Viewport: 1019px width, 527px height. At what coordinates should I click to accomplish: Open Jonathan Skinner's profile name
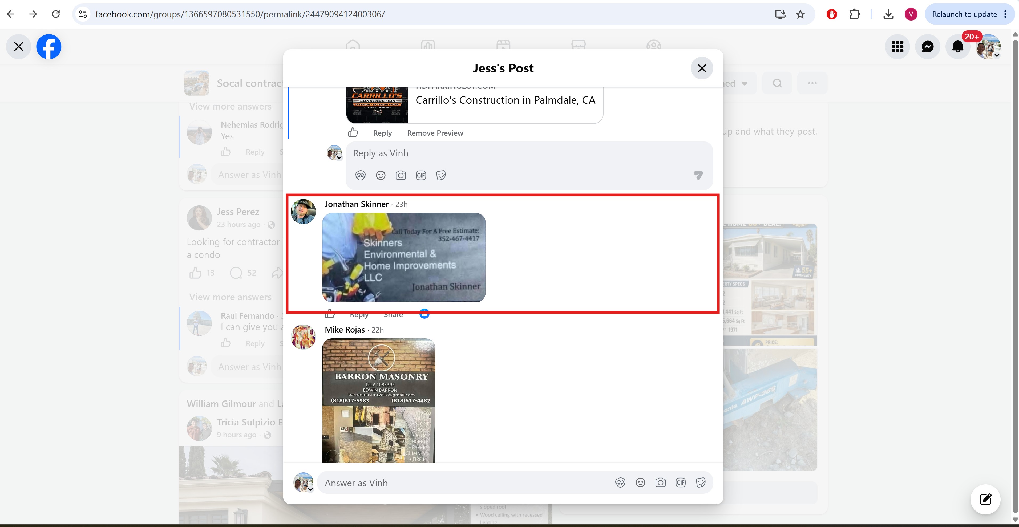pos(357,204)
